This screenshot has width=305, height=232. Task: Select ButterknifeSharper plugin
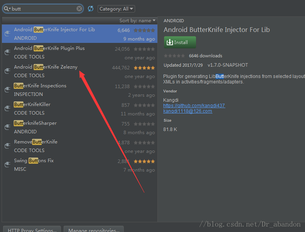coord(80,128)
